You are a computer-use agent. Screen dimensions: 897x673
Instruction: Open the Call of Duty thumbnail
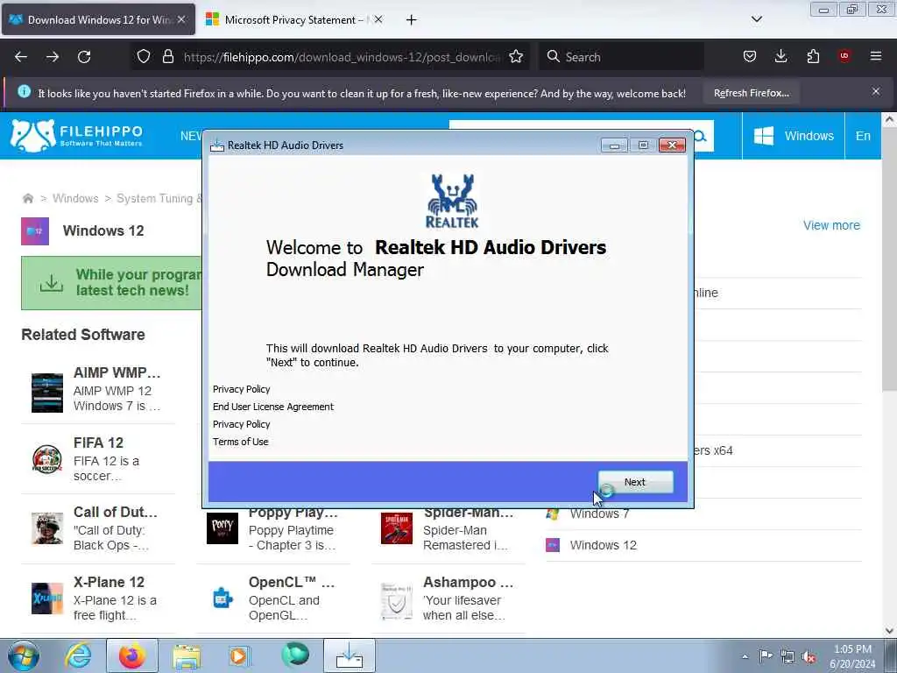tap(47, 528)
